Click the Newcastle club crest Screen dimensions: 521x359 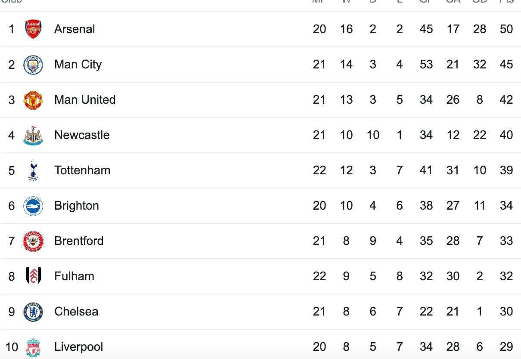33,135
